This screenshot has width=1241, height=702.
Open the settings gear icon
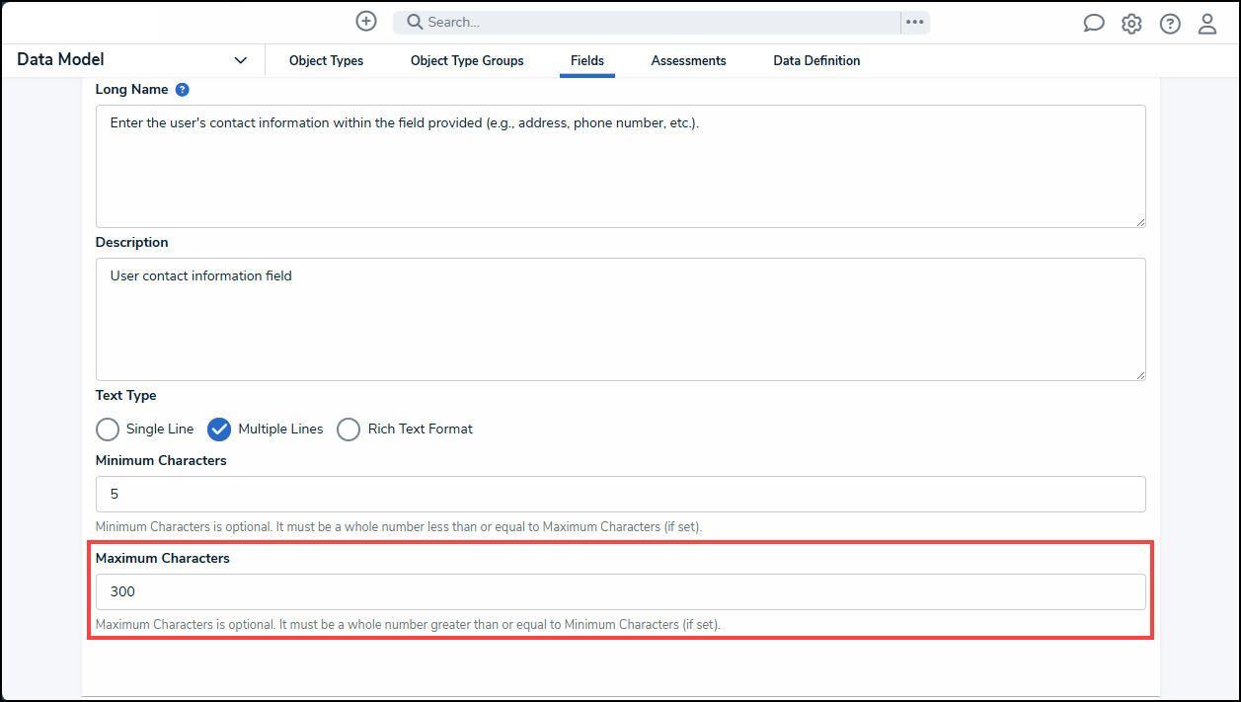point(1131,24)
